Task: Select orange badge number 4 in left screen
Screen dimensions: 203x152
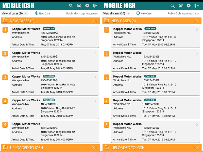Action: [x=5, y=101]
